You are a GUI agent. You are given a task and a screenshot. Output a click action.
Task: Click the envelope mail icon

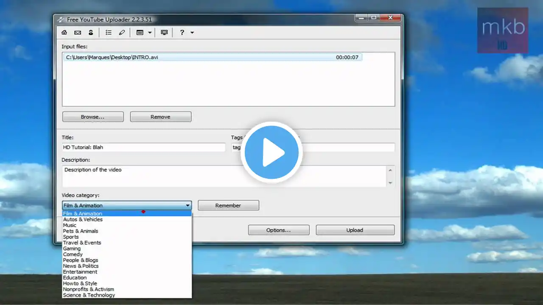[78, 33]
